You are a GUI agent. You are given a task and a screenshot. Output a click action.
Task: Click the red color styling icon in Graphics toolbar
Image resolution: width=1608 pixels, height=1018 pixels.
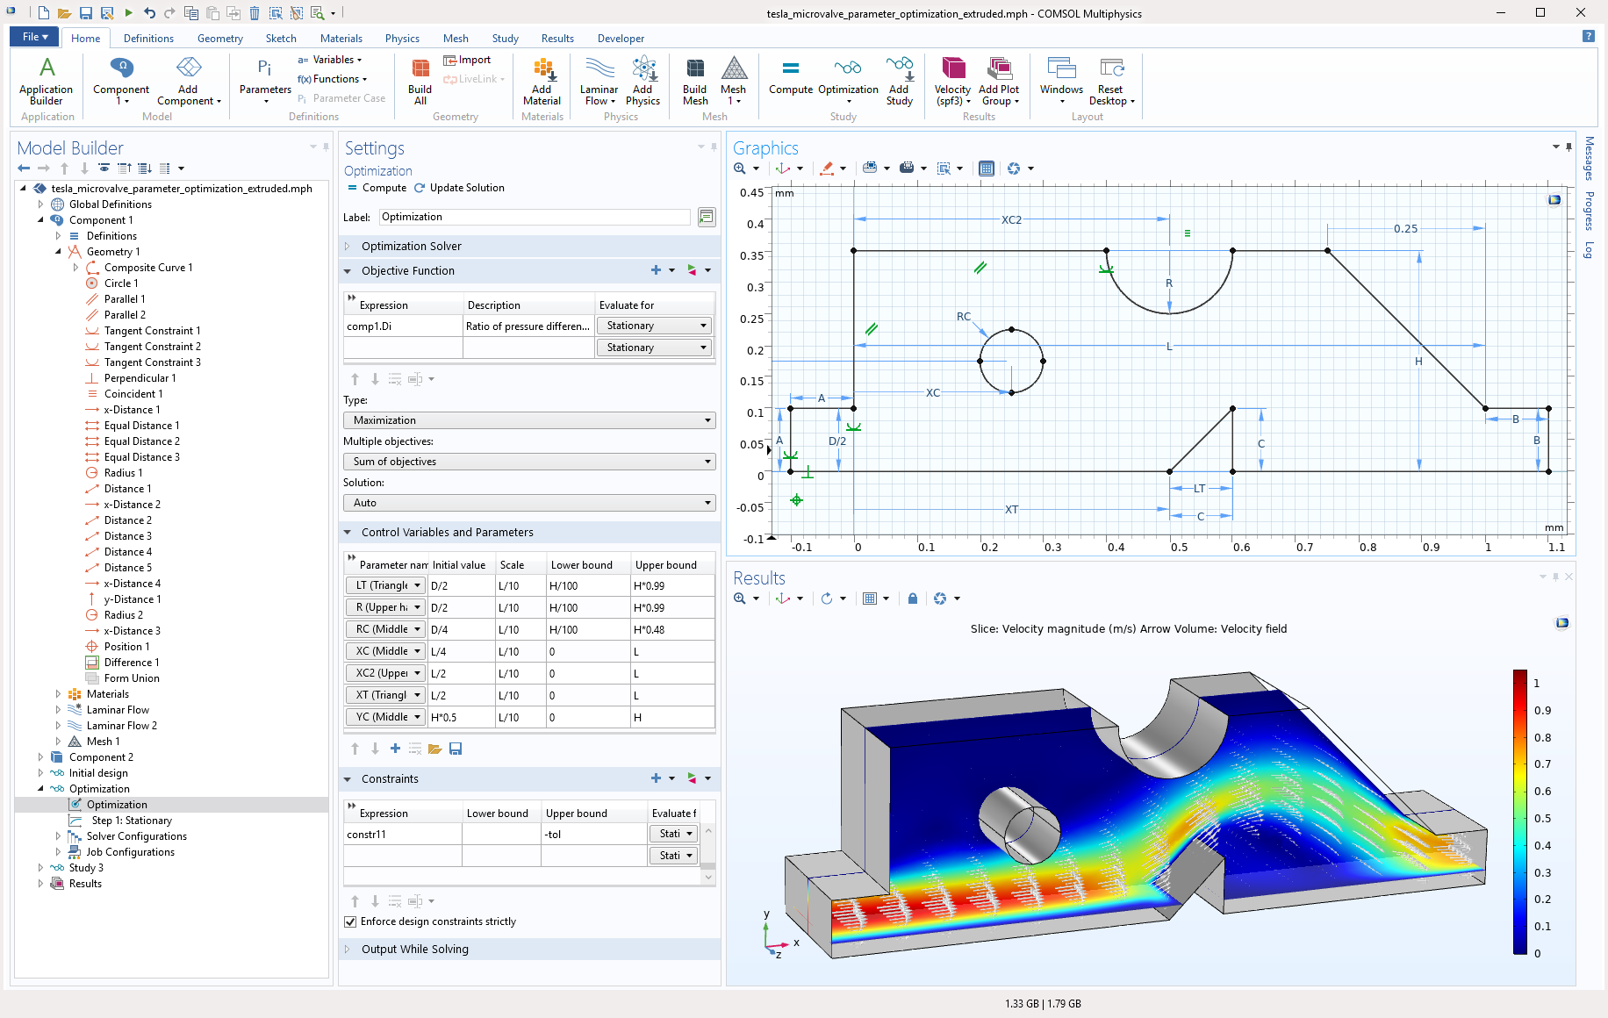(x=829, y=168)
